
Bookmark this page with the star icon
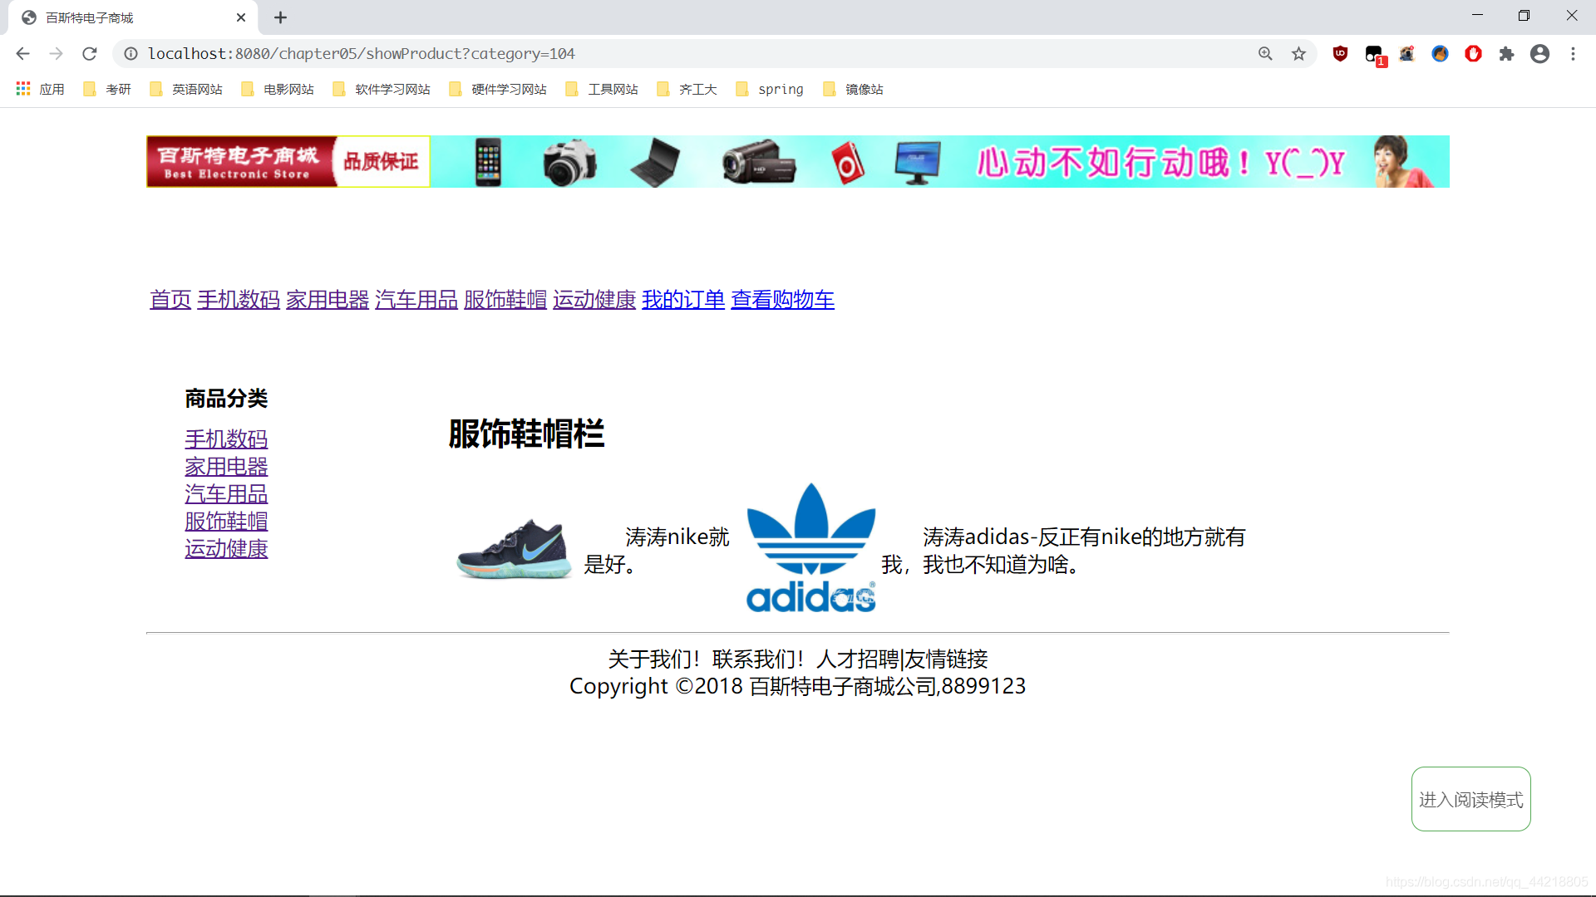click(1298, 54)
